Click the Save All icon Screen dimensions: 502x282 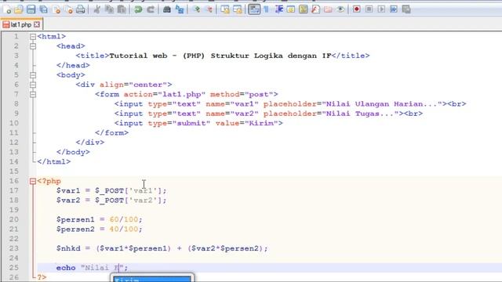click(x=44, y=9)
